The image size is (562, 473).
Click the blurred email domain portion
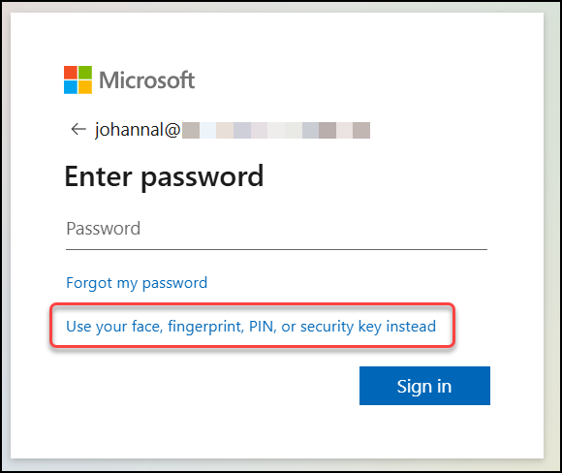coord(276,130)
